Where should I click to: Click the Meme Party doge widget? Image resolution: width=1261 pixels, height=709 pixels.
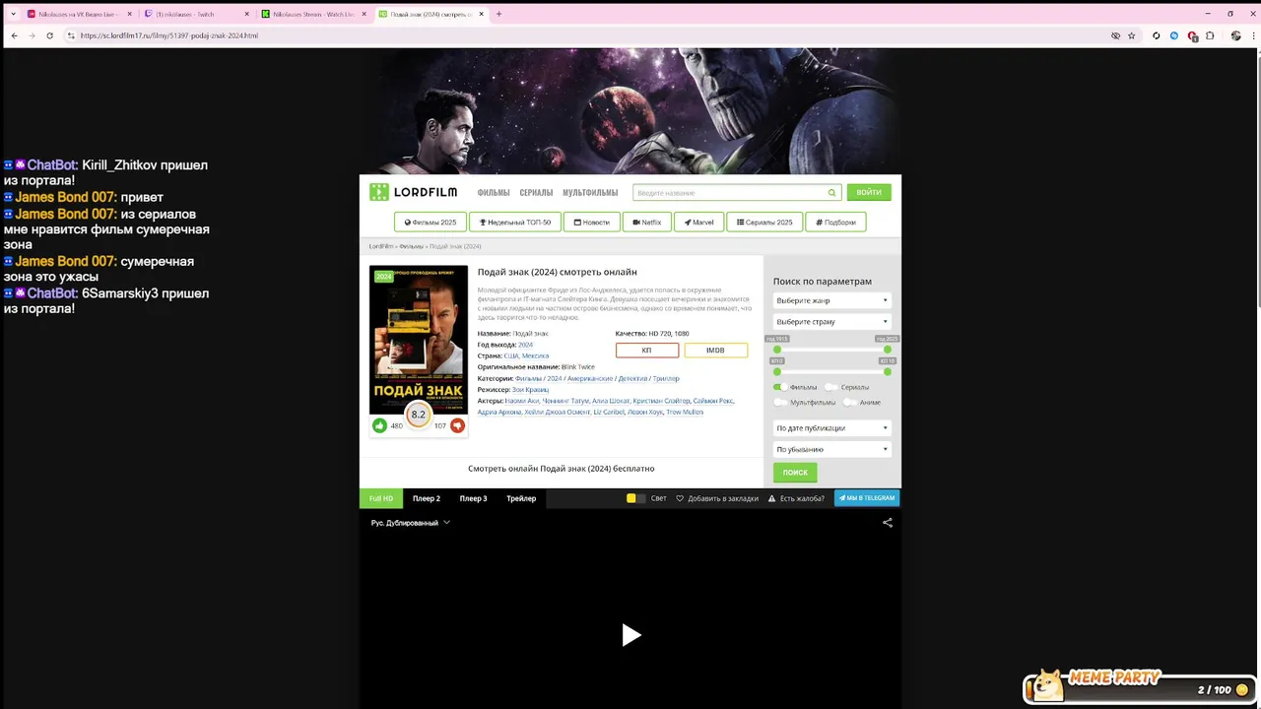click(1140, 684)
